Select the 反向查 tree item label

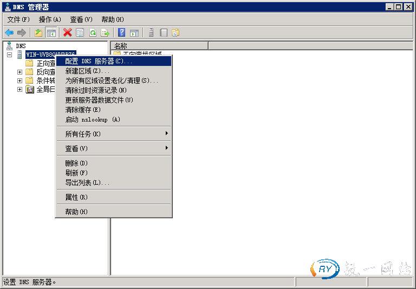pos(45,72)
